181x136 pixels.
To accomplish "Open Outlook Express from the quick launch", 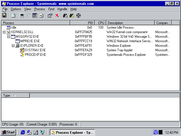I will pos(29,132).
